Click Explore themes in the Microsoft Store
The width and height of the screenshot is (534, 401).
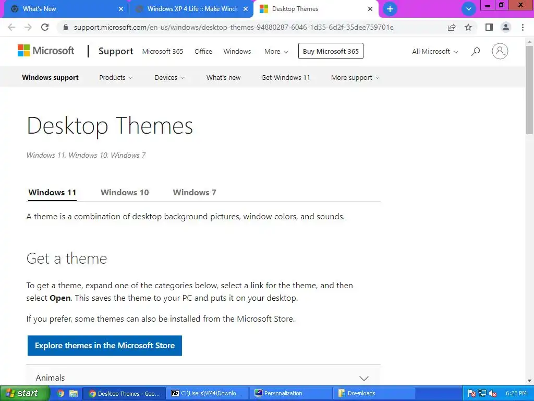click(x=104, y=346)
